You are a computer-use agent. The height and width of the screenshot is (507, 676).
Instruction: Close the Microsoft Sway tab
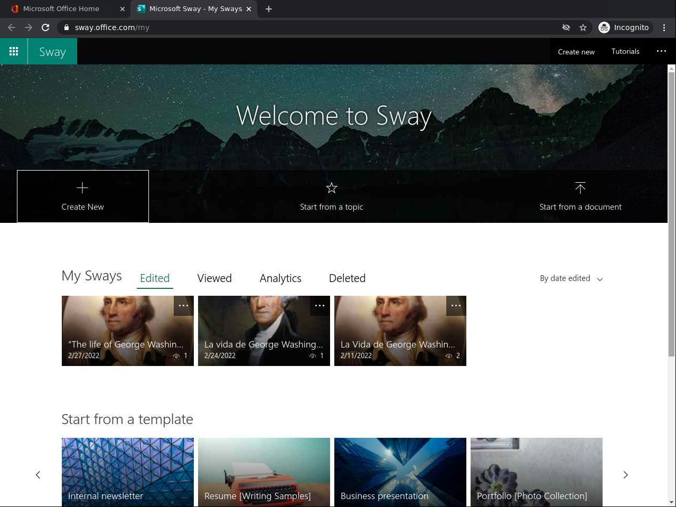click(249, 9)
